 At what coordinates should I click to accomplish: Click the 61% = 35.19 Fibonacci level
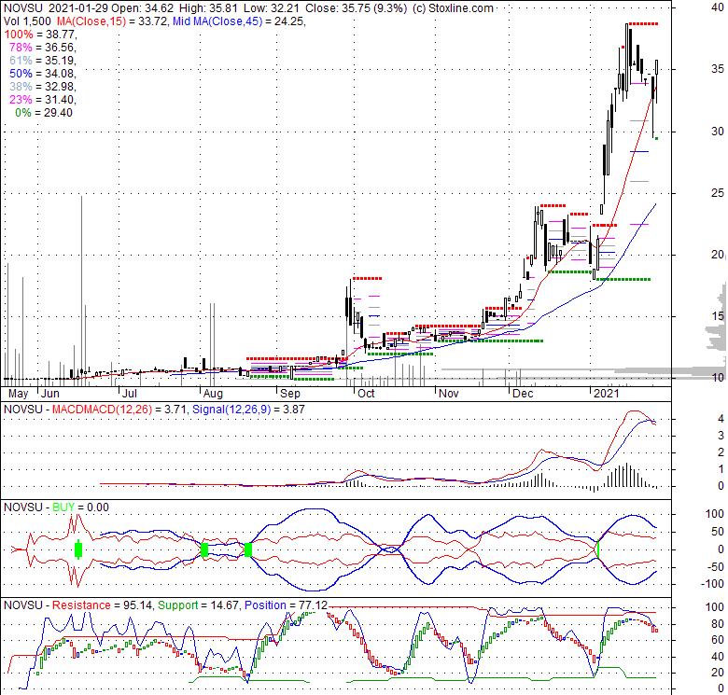pos(43,61)
